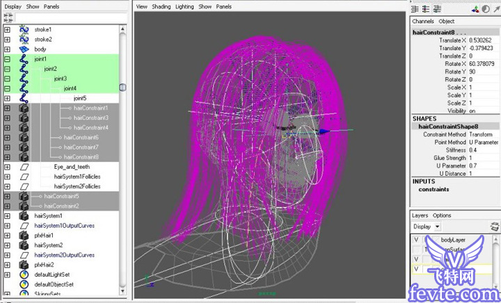Open the viewport View menu
The width and height of the screenshot is (501, 303).
coord(141,6)
